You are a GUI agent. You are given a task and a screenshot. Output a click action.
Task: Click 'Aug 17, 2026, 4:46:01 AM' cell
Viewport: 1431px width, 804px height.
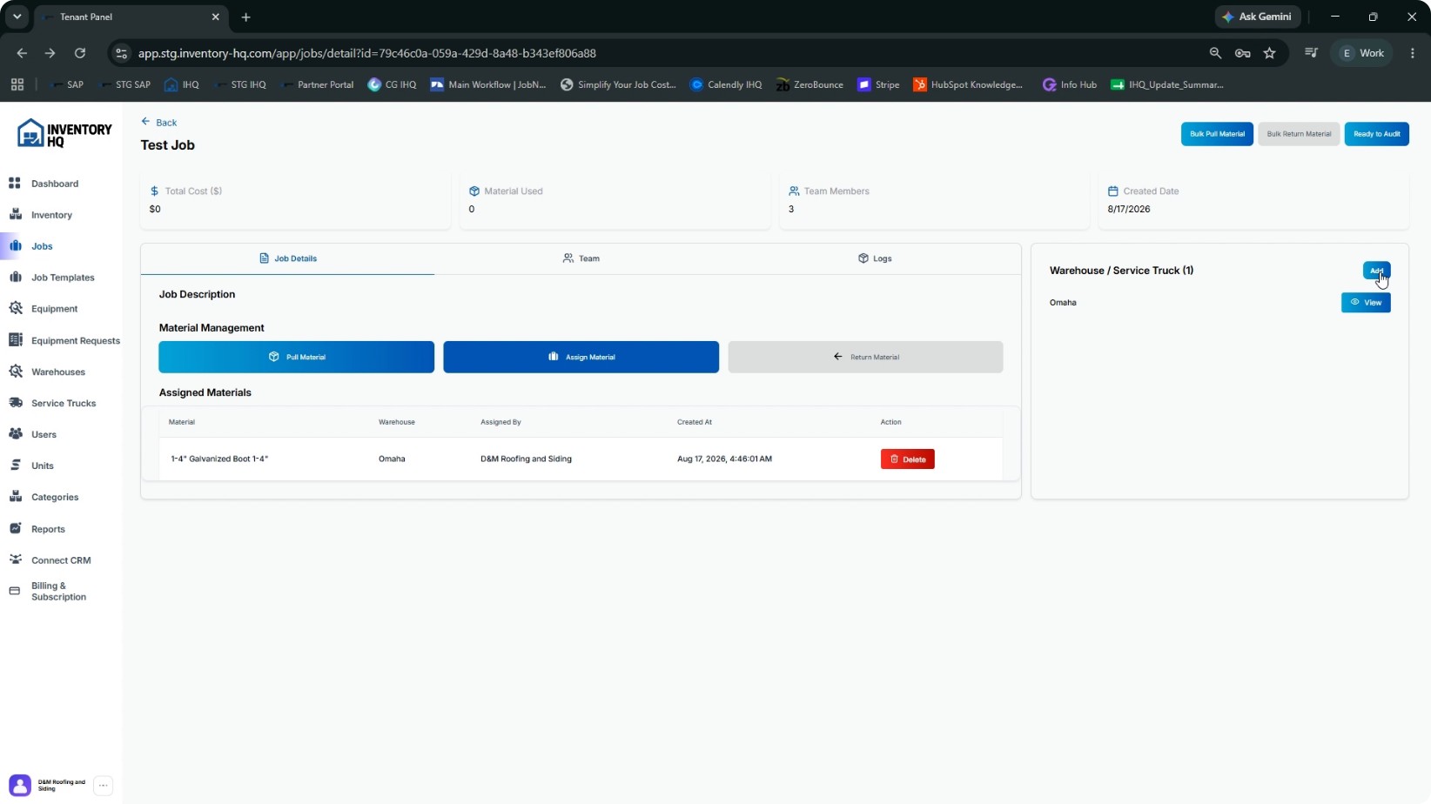(724, 459)
